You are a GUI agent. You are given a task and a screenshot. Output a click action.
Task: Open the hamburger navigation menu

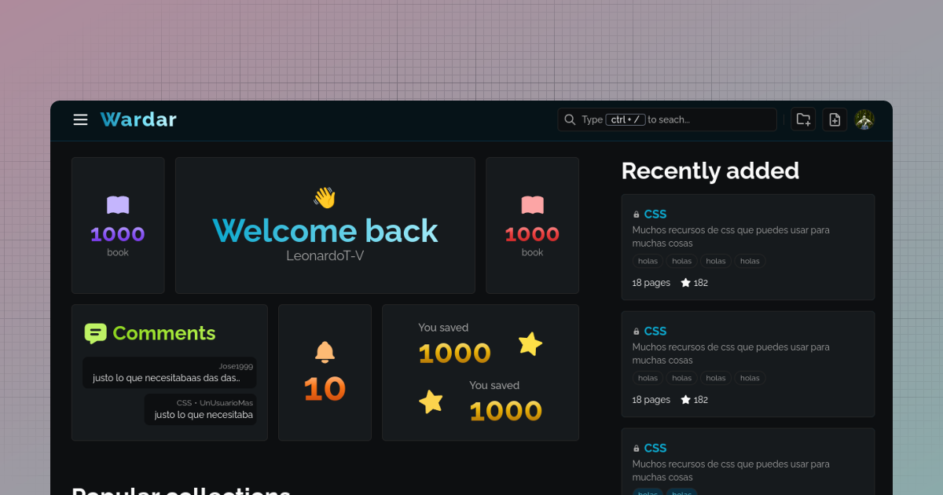[x=80, y=119]
